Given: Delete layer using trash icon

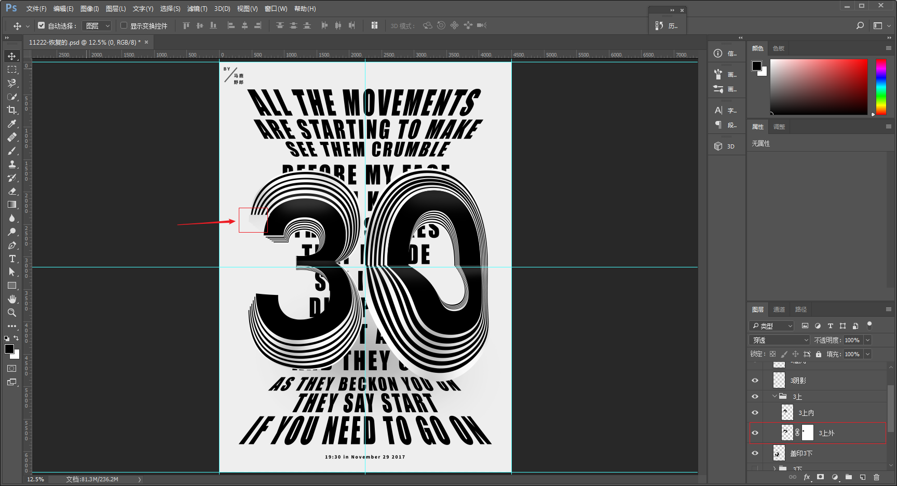Looking at the screenshot, I should [x=876, y=477].
